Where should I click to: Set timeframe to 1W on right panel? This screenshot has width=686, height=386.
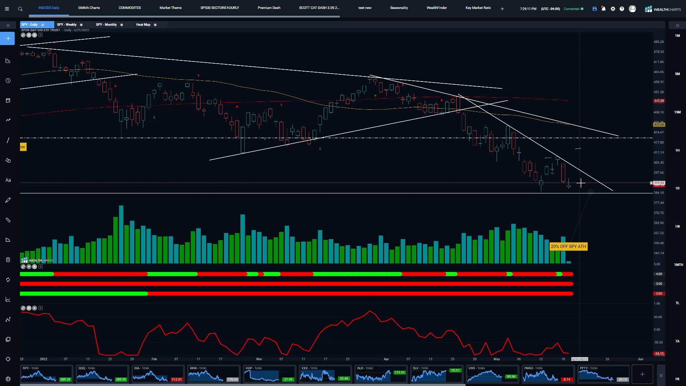coord(677,227)
